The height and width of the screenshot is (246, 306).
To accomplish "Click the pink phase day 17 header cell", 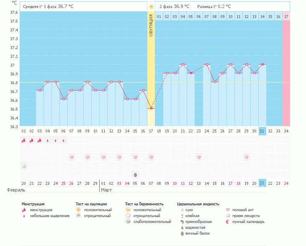I will pos(286,16).
